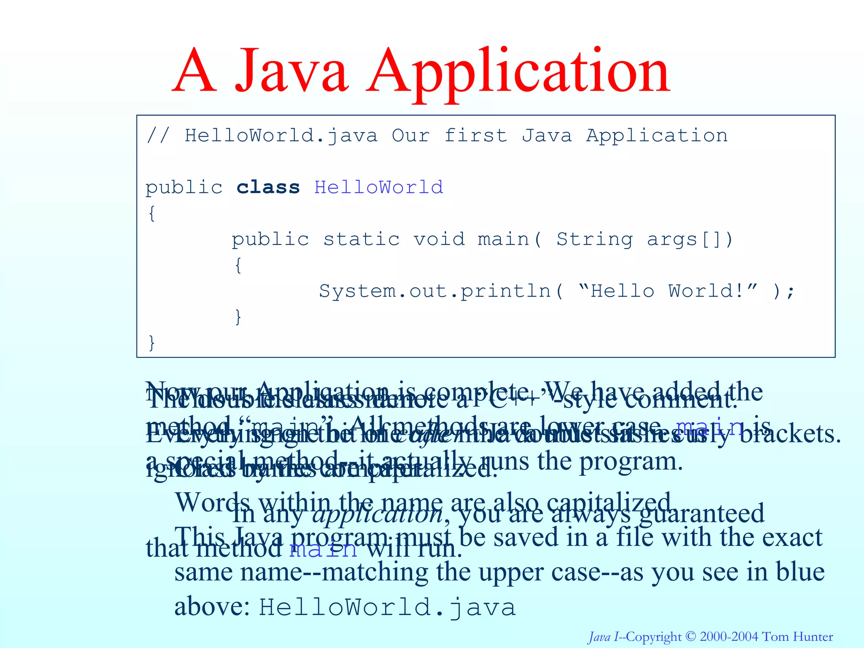
Task: Click the 'public' keyword before class
Action: pyautogui.click(x=184, y=188)
